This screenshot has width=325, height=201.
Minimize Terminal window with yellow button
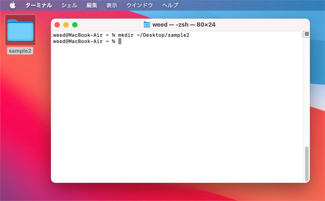(x=66, y=25)
